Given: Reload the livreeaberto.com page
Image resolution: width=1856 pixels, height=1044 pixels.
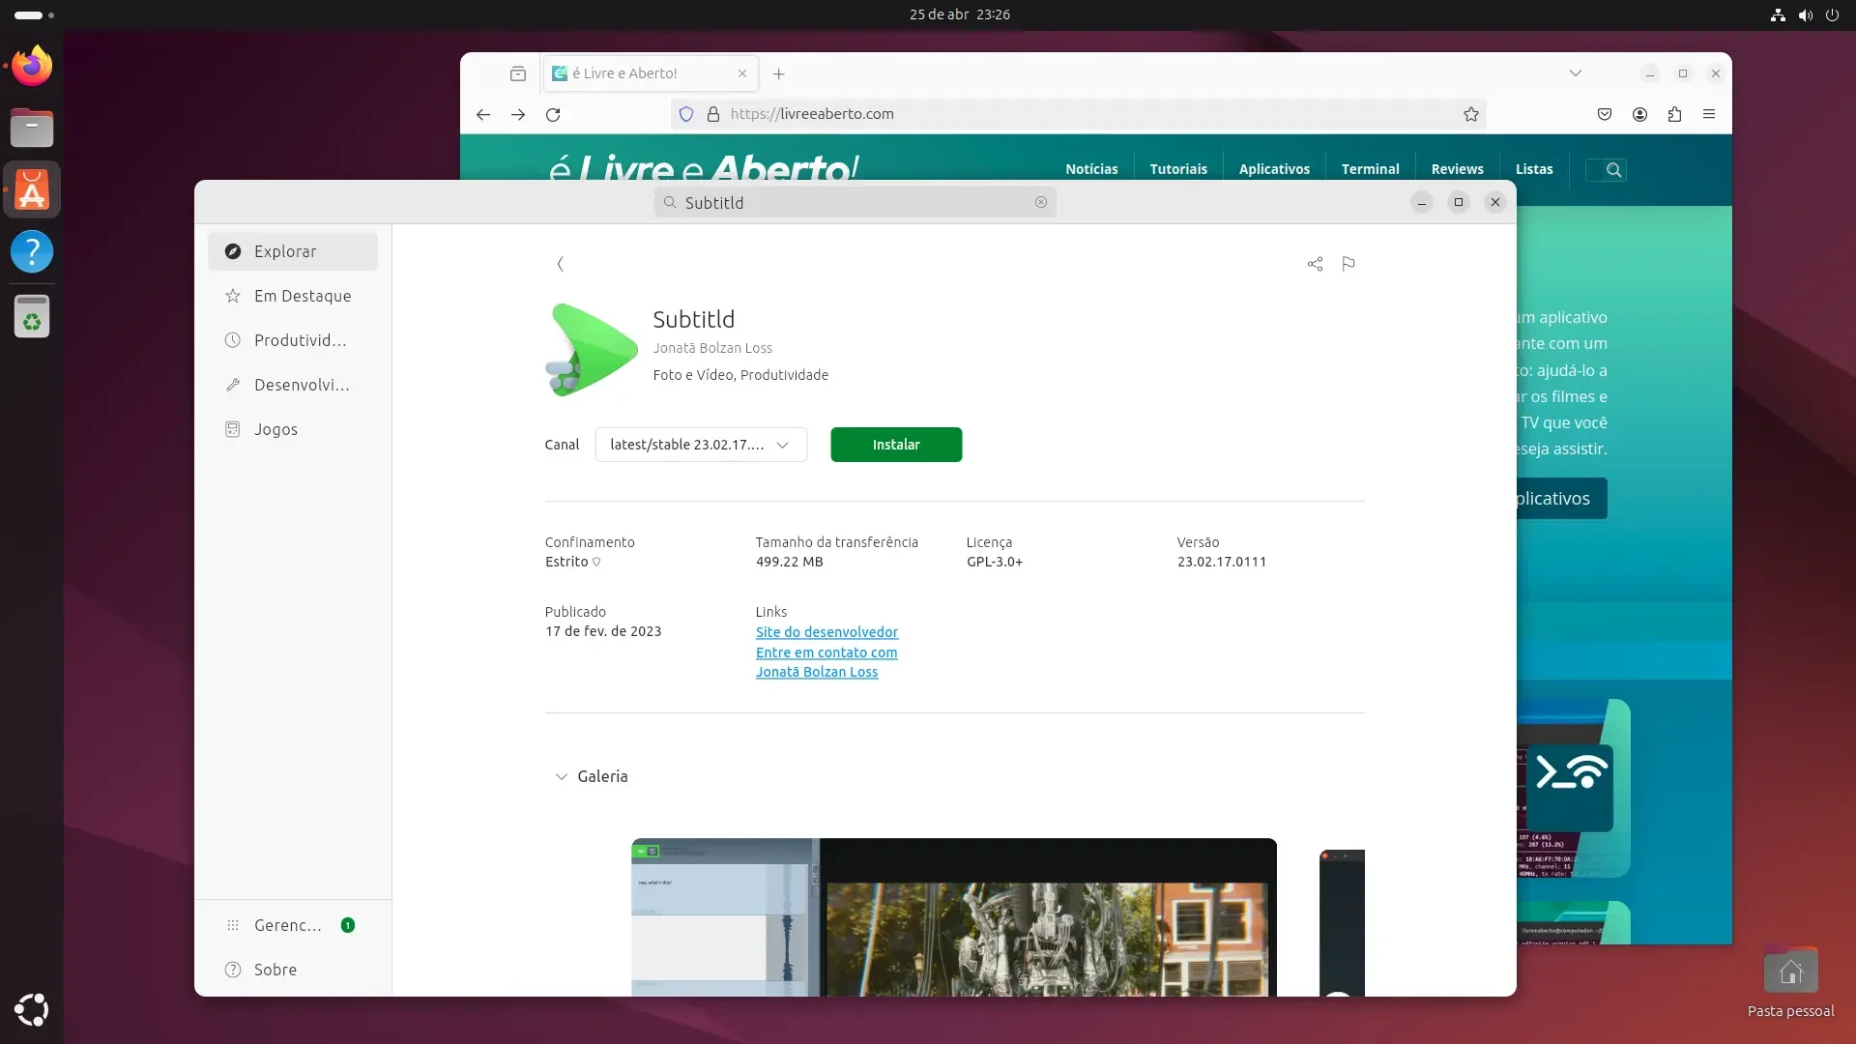Looking at the screenshot, I should coord(553,114).
